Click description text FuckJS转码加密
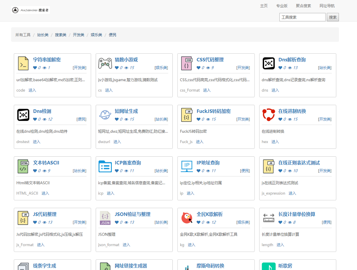 coord(193,131)
